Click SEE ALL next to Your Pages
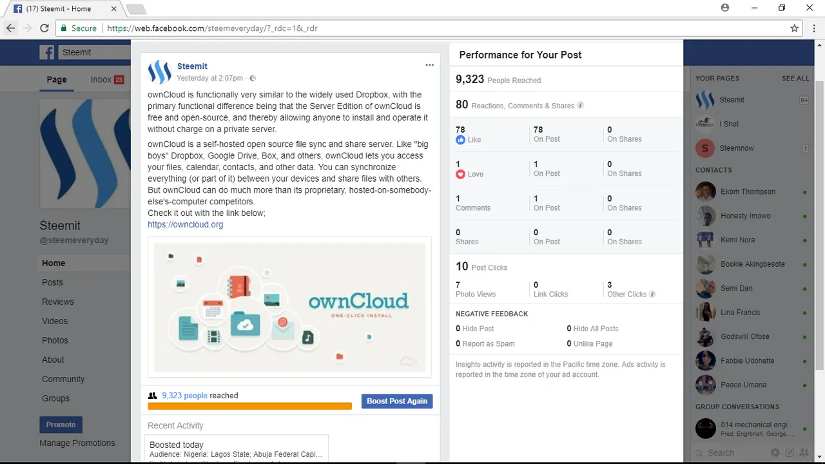Screen dimensions: 825x464 (x=795, y=78)
